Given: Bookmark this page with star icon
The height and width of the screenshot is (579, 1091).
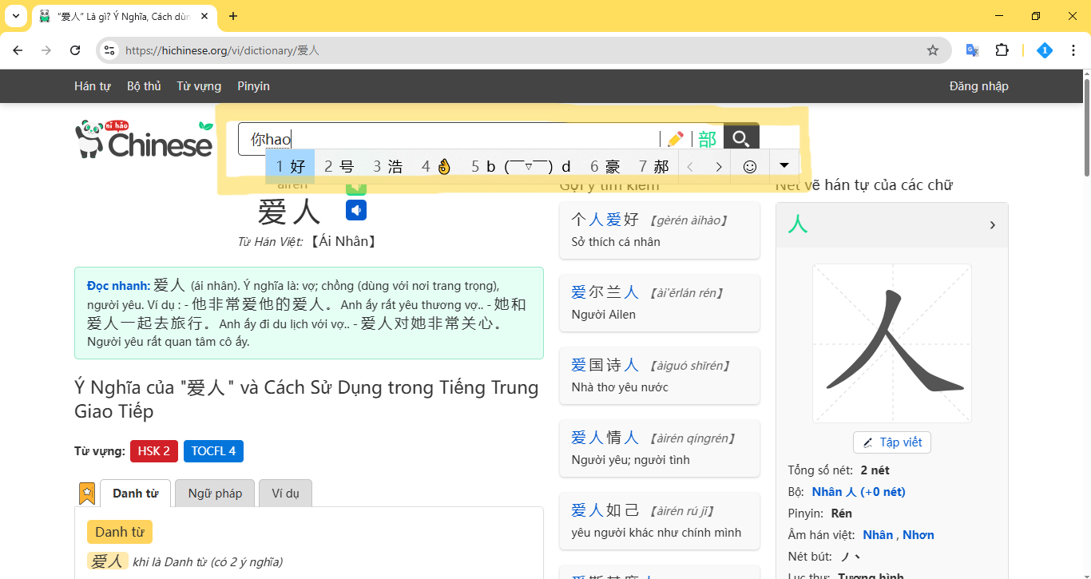Looking at the screenshot, I should pos(933,50).
